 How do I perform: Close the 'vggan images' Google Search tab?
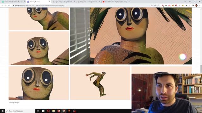[x=74, y=2]
